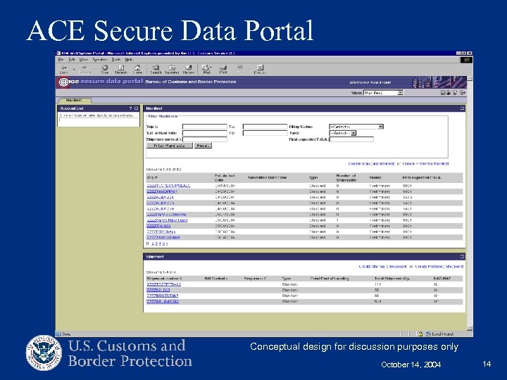Open the Search toolbar icon
The width and height of the screenshot is (507, 380).
(156, 68)
